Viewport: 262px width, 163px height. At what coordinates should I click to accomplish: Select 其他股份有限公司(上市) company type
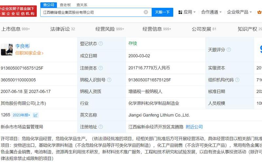(23, 103)
